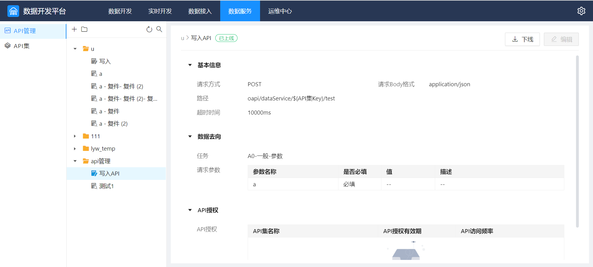The height and width of the screenshot is (267, 593).
Task: Open the 运维中心 tab
Action: pyautogui.click(x=280, y=11)
